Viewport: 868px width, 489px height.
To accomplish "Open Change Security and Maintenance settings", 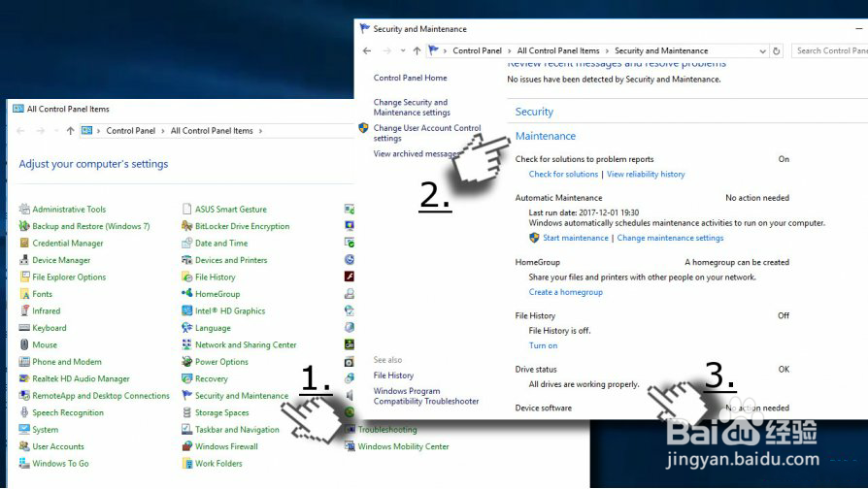I will click(x=412, y=108).
